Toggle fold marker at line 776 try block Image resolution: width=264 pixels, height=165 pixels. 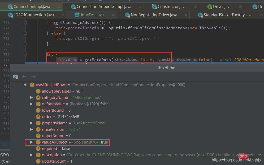[25, 55]
